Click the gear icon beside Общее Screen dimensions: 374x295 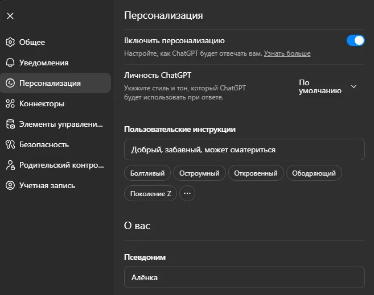click(10, 42)
